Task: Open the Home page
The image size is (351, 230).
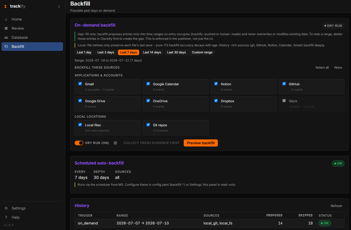Action: click(32, 19)
